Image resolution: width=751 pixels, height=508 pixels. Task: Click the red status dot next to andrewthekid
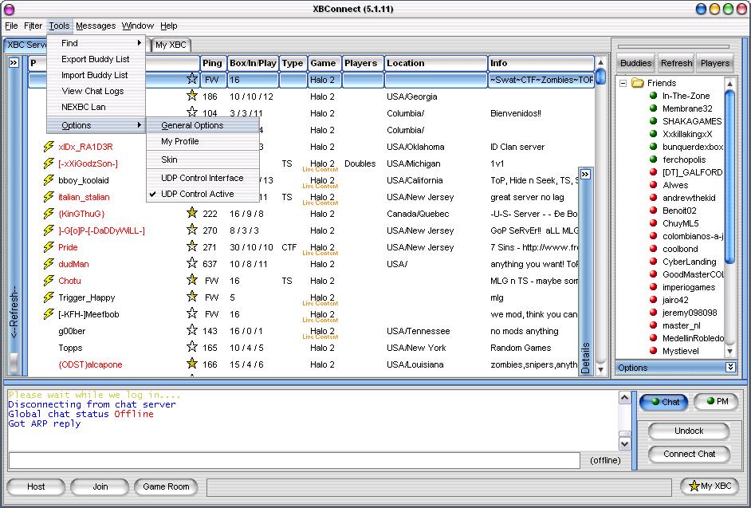653,198
